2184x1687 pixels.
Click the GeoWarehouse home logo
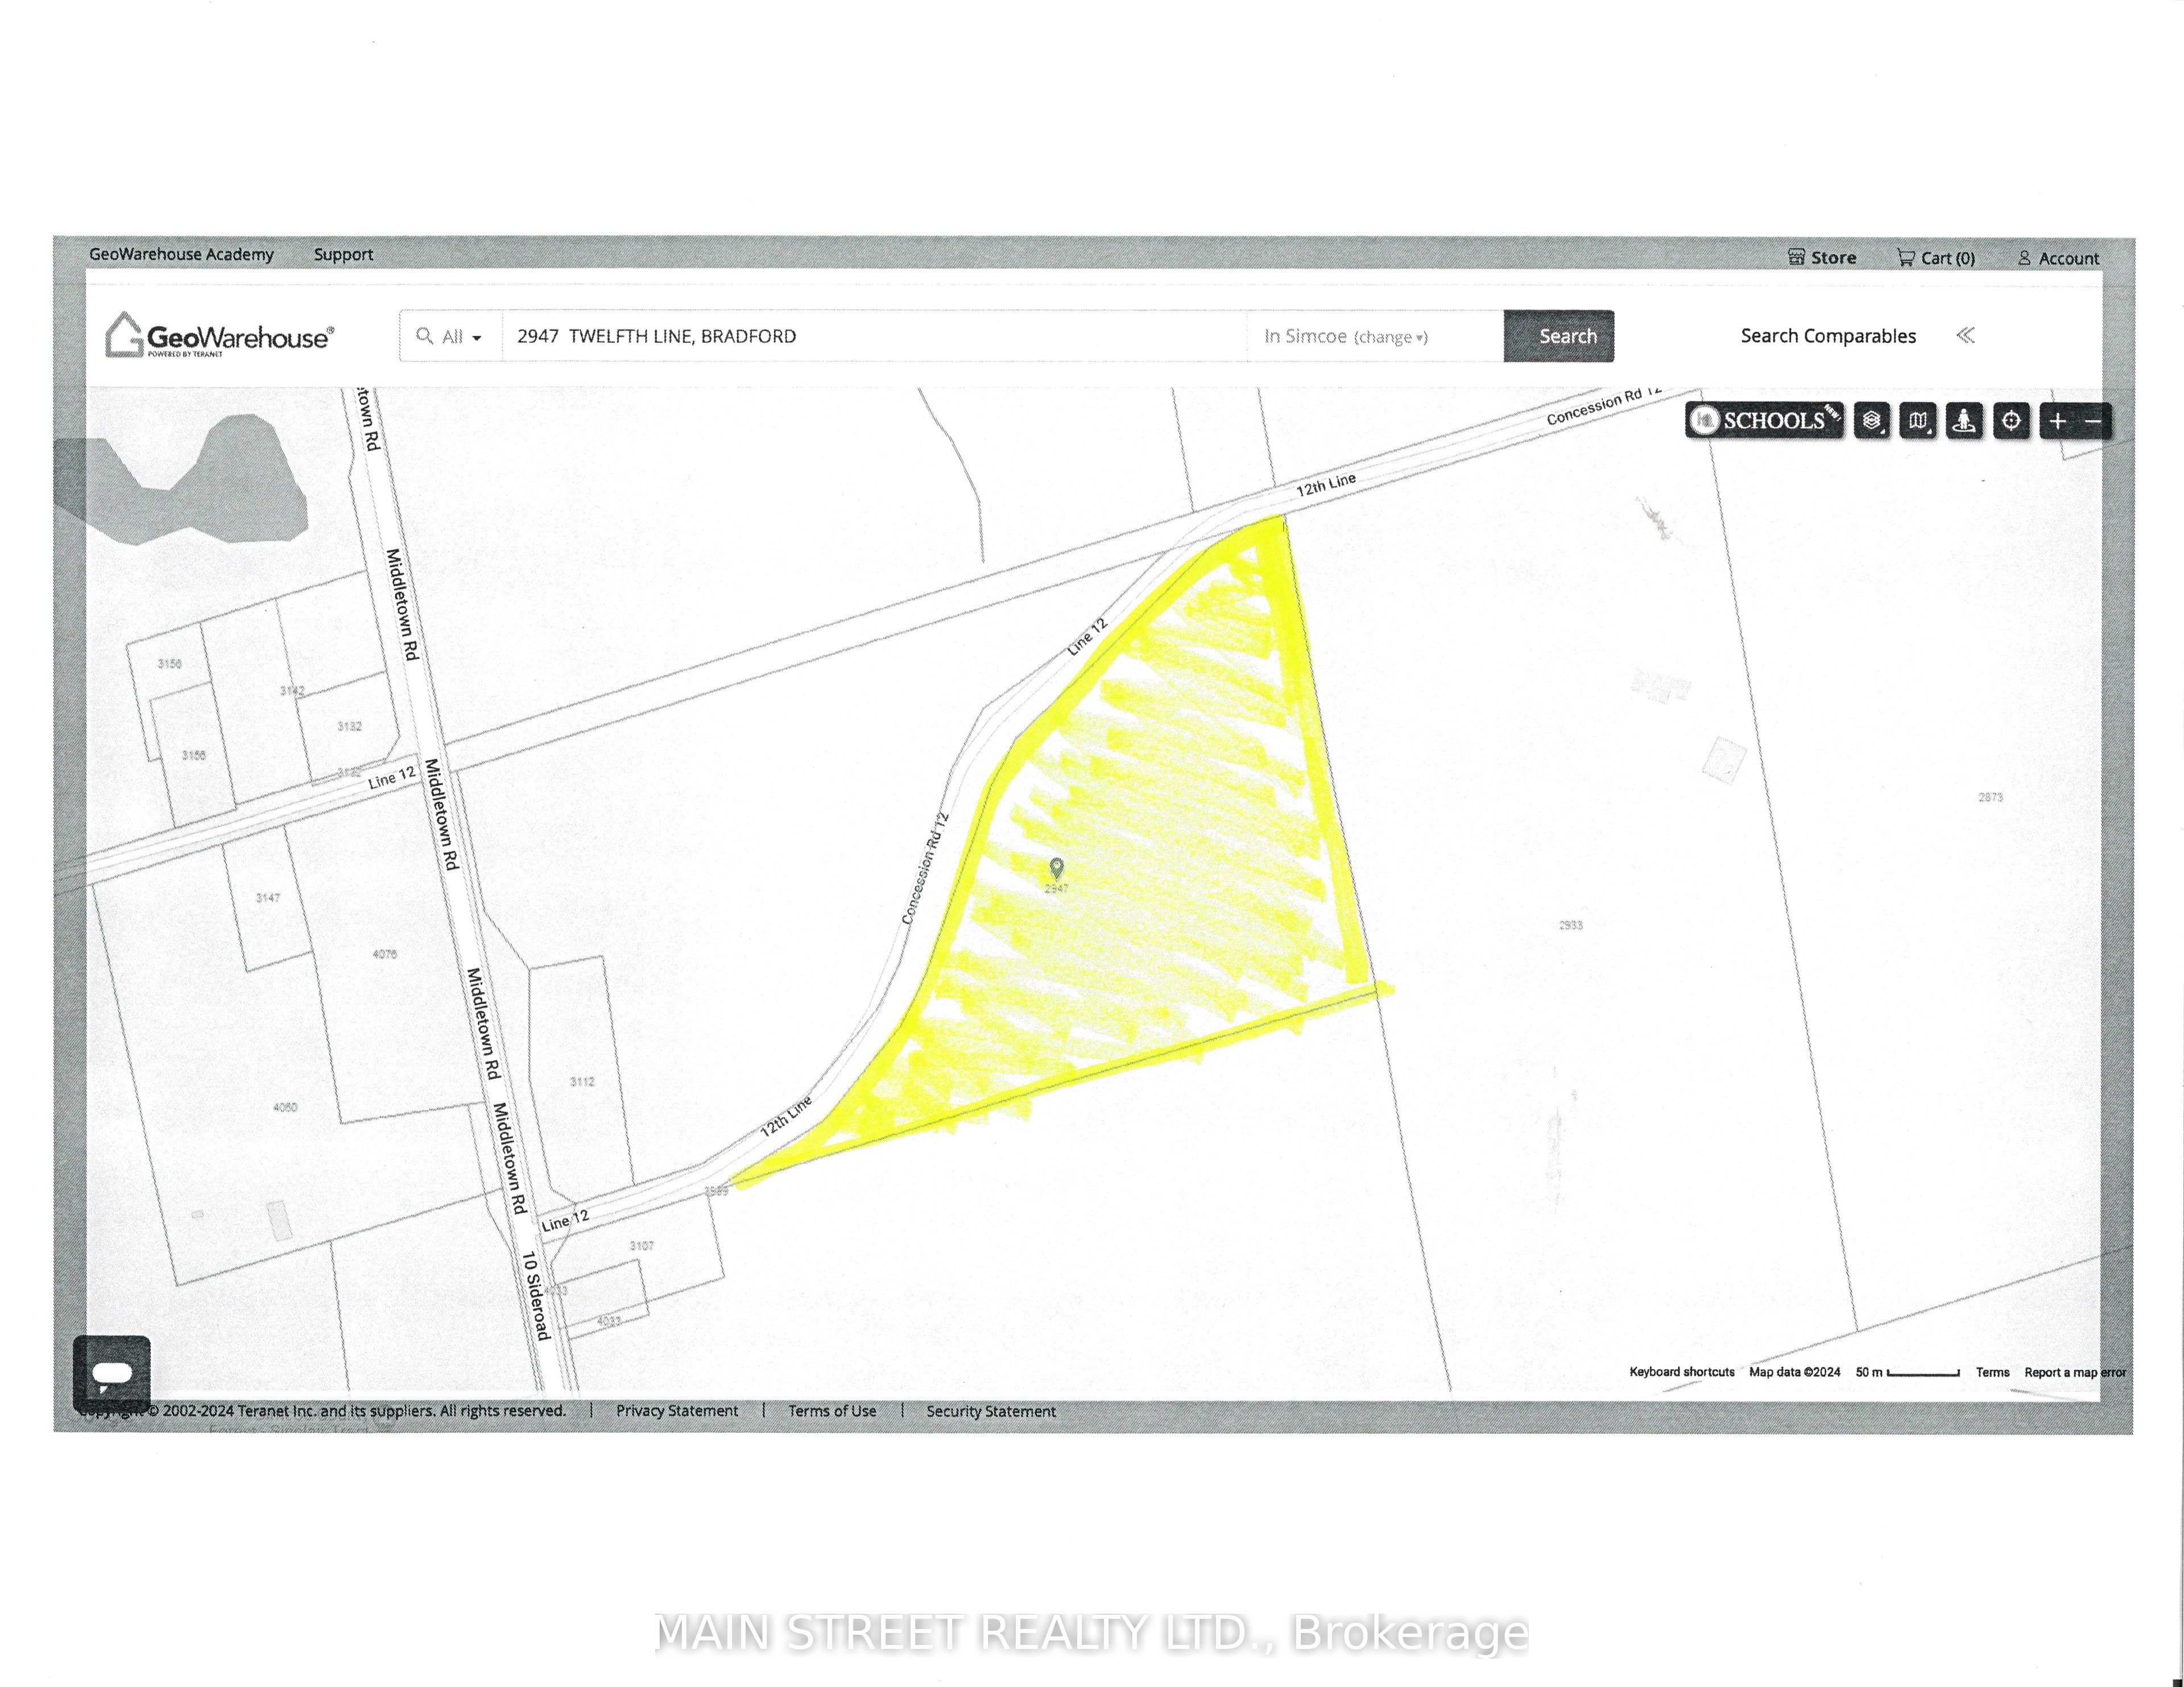(x=219, y=336)
